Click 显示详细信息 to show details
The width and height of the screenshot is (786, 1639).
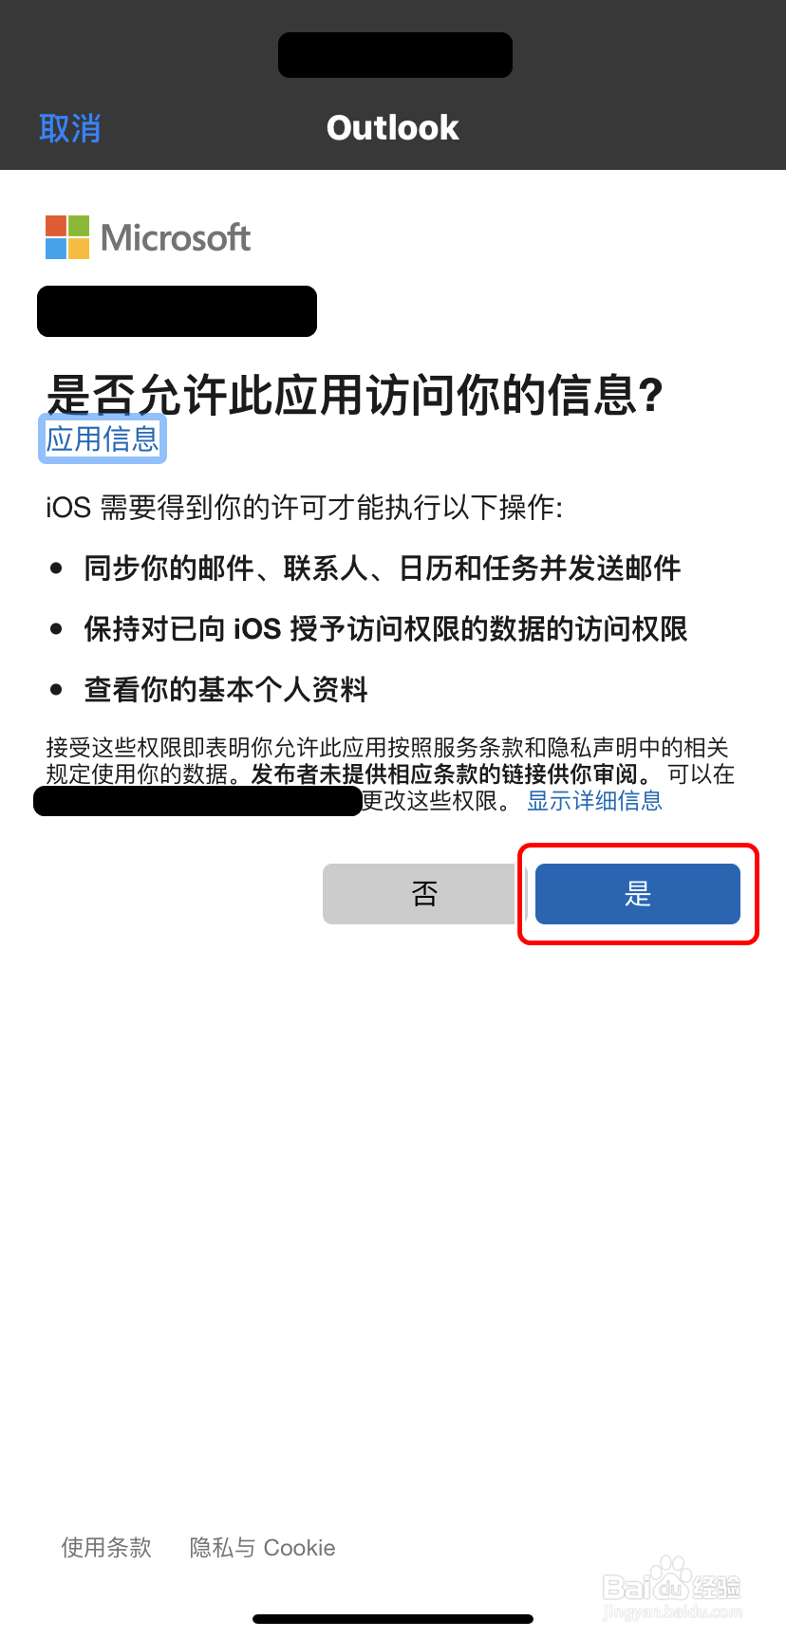pyautogui.click(x=594, y=801)
